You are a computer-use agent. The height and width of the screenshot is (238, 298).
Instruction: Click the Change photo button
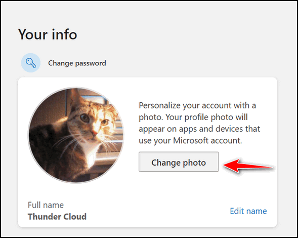[179, 162]
